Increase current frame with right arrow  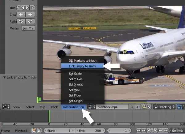(x=129, y=131)
